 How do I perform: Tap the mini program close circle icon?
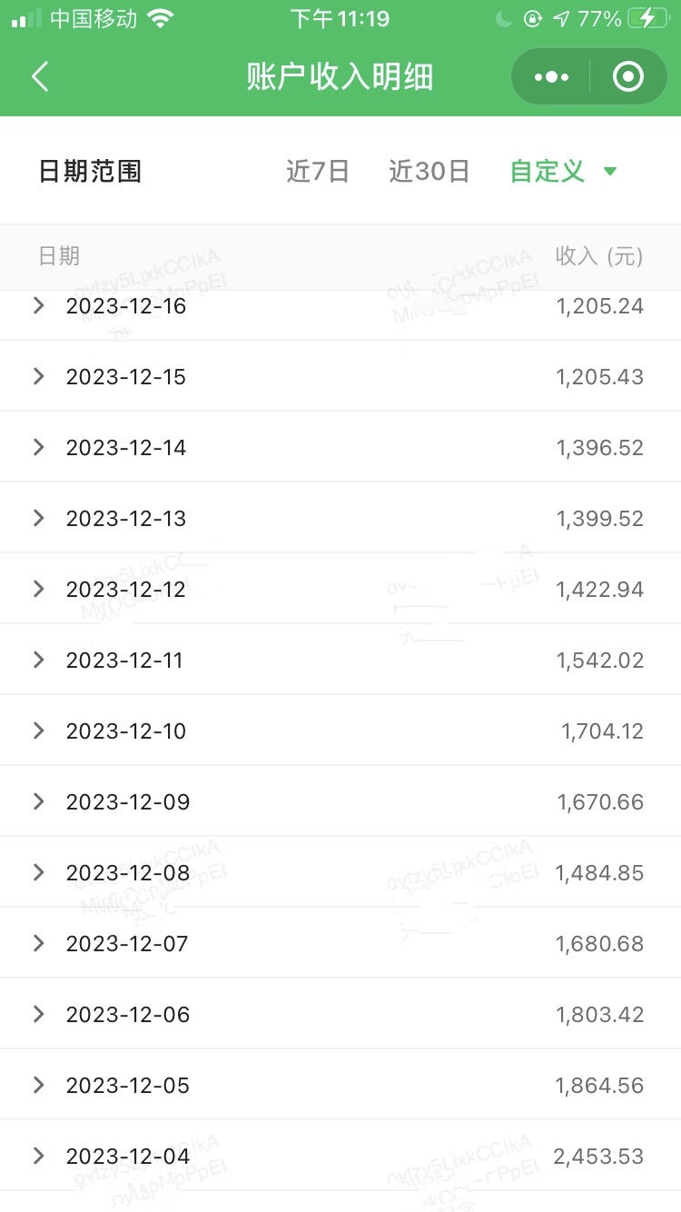pos(627,77)
